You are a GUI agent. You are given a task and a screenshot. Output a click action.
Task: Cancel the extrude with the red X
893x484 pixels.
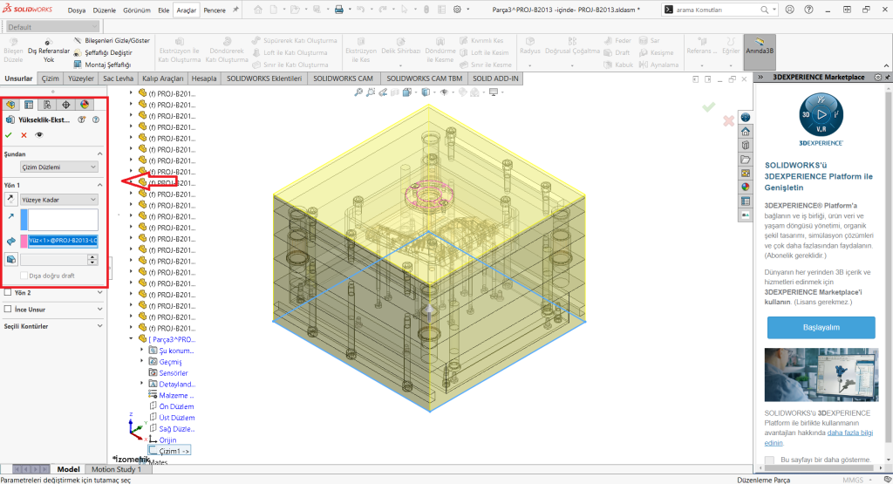tap(24, 135)
